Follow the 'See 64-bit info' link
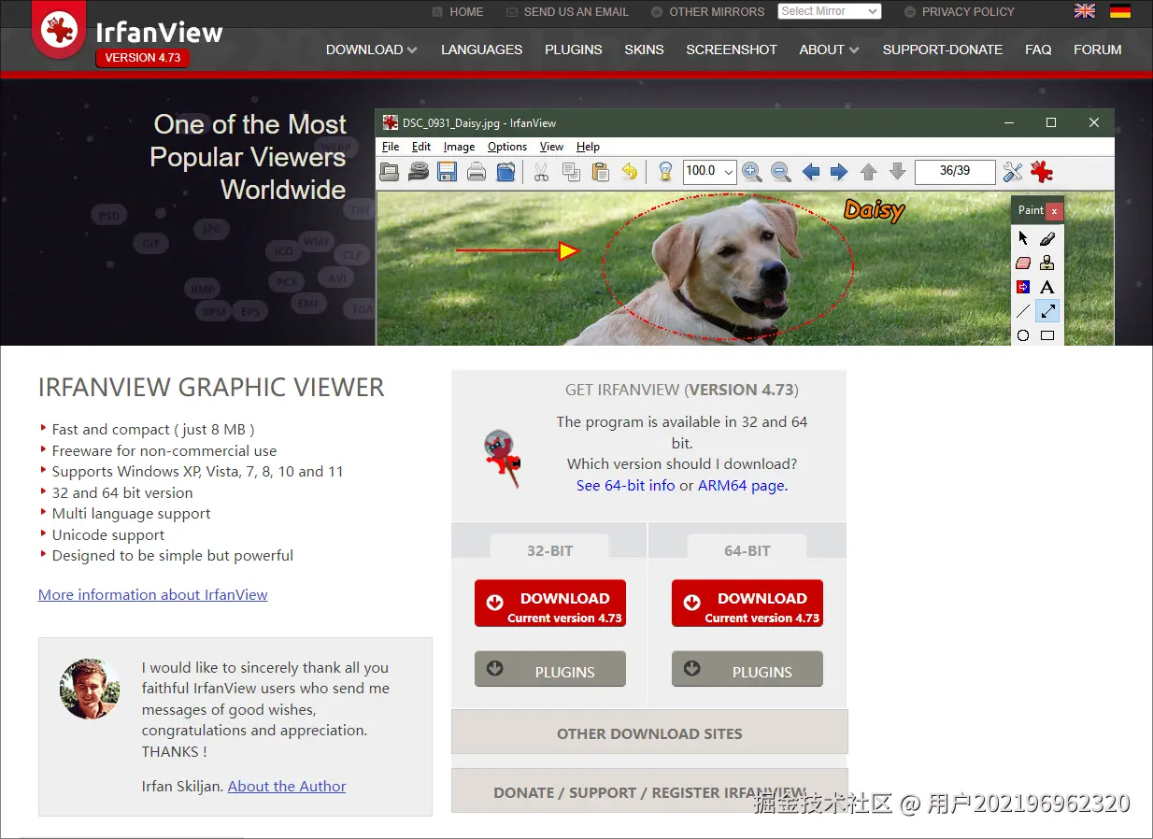Viewport: 1153px width, 839px height. click(x=625, y=486)
